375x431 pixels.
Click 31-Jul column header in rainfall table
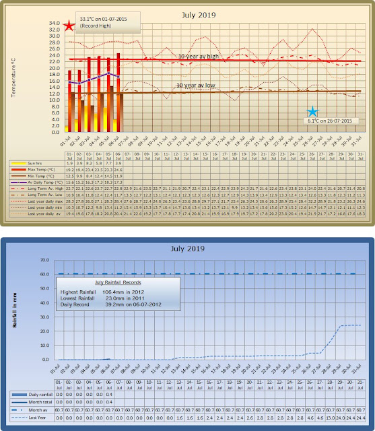[360, 385]
